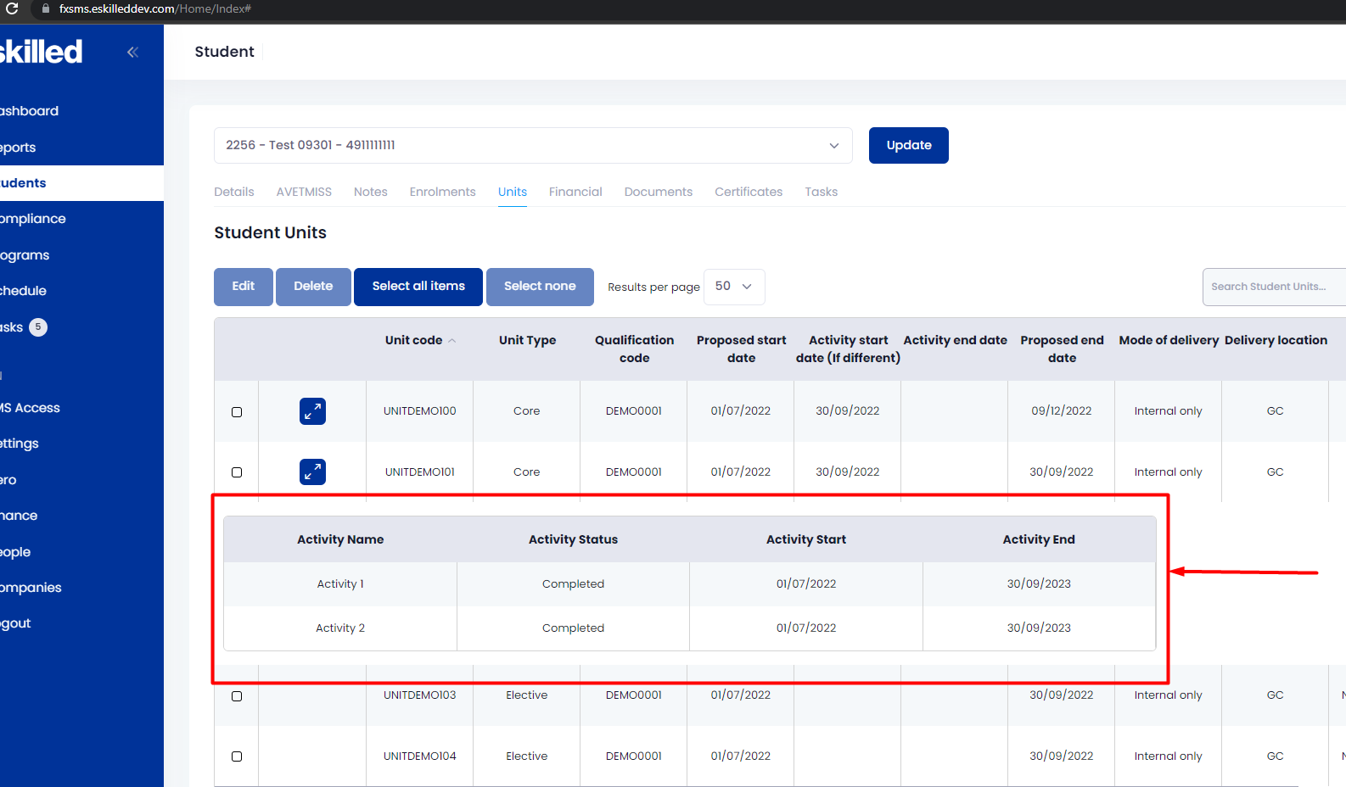Click the Activity 1 cell
The height and width of the screenshot is (787, 1346).
[340, 584]
